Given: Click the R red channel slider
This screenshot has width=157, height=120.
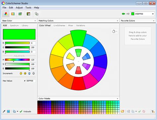Looking at the screenshot, I should pyautogui.click(x=17, y=43).
